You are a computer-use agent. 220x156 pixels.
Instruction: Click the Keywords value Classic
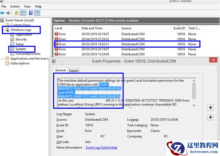click(155, 131)
